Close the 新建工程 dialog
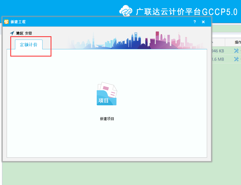241x185 pixels. pos(203,22)
